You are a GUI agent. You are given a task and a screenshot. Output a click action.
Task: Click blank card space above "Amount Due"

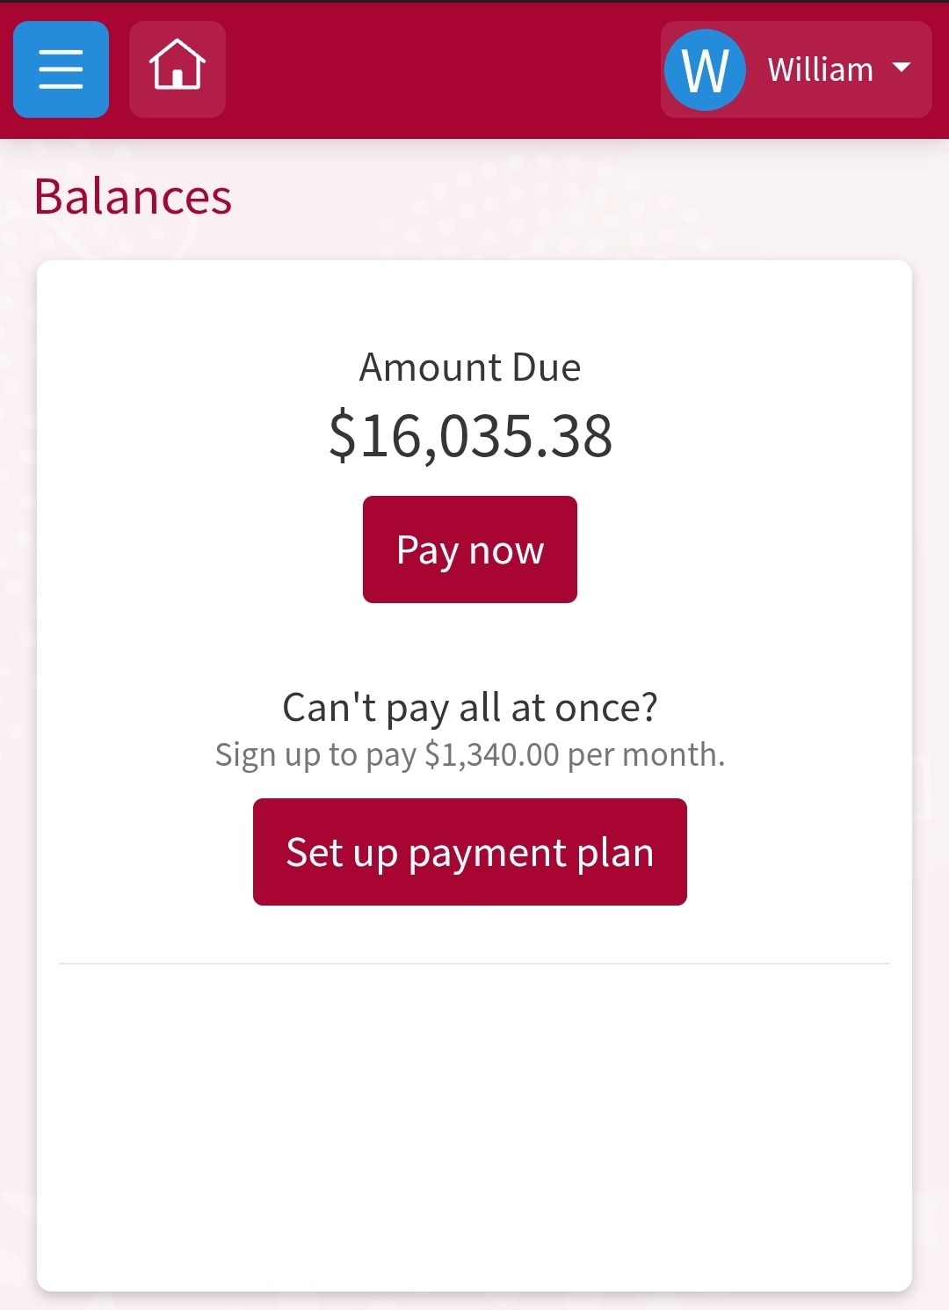click(x=474, y=303)
